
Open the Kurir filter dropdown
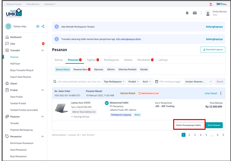point(146,82)
